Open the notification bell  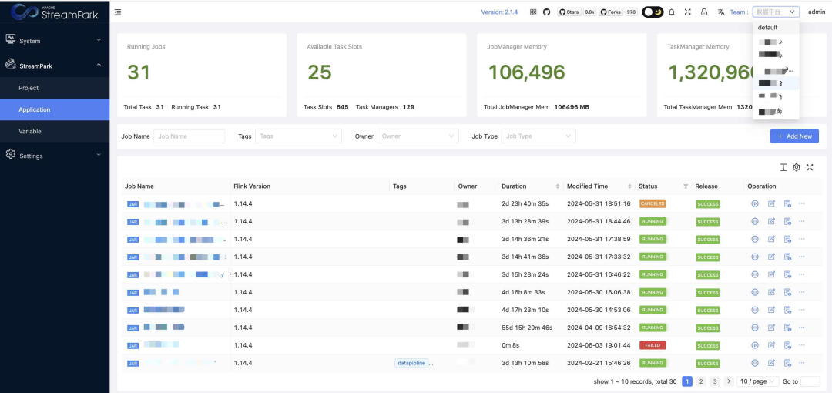[x=671, y=12]
